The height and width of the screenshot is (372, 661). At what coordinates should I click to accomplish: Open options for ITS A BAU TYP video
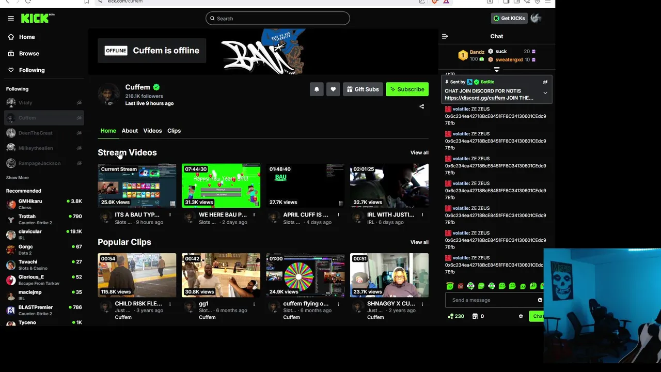click(x=170, y=214)
